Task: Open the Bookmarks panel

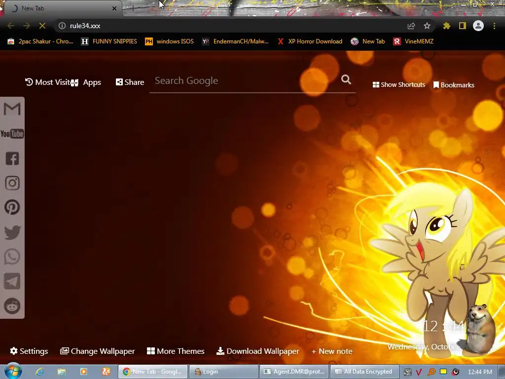Action: point(454,85)
